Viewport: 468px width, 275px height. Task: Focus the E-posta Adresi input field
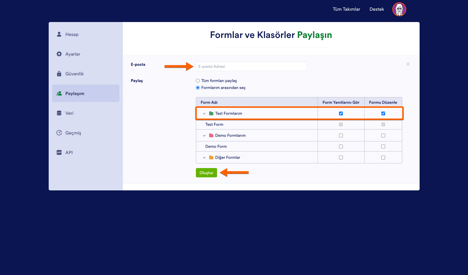coord(252,66)
